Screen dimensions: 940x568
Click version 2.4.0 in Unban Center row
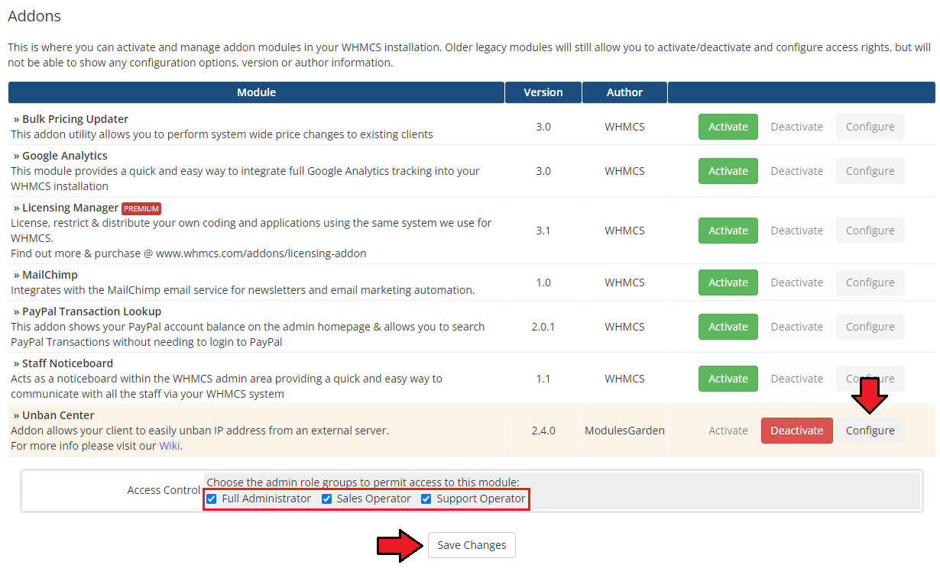tap(543, 431)
